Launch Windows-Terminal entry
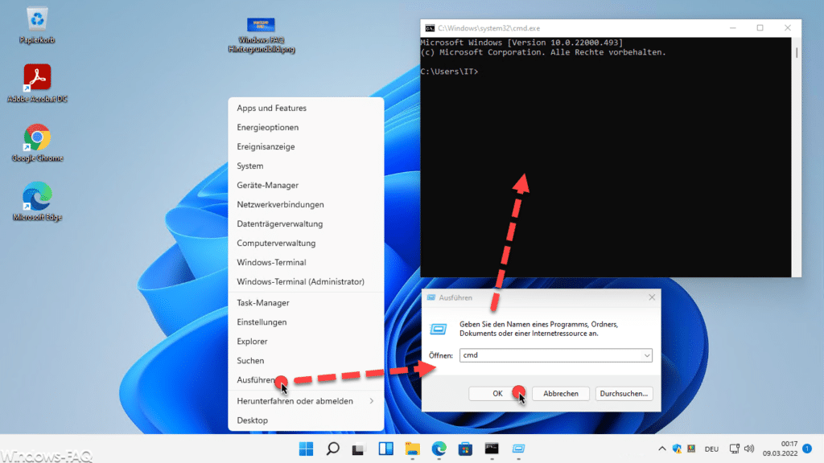The image size is (824, 463). (x=306, y=263)
